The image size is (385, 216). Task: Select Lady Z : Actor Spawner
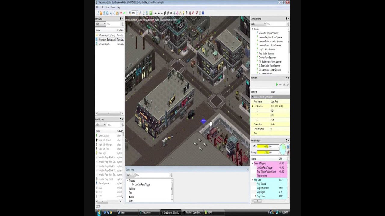(266, 49)
